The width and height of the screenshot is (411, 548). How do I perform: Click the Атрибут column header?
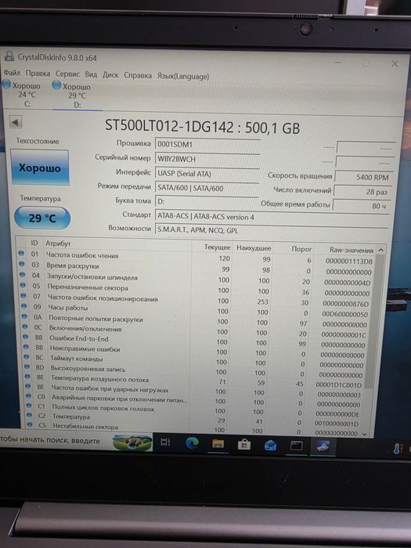click(x=58, y=243)
